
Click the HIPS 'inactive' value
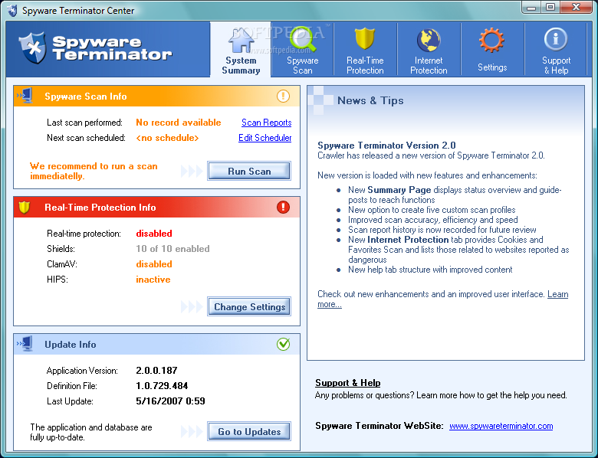pyautogui.click(x=153, y=280)
